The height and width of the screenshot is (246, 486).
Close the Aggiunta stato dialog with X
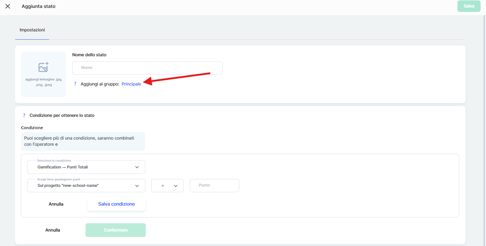point(8,6)
